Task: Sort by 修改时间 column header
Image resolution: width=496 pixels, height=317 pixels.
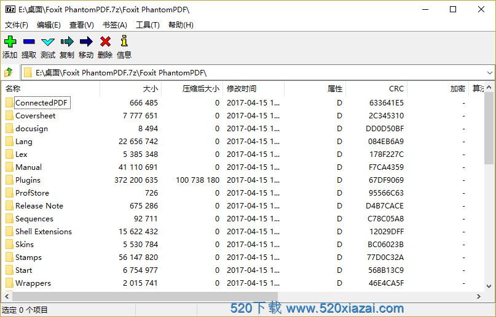Action: tap(253, 89)
